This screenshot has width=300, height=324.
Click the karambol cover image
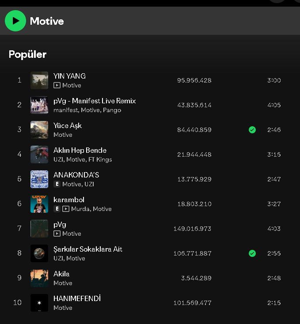point(39,204)
